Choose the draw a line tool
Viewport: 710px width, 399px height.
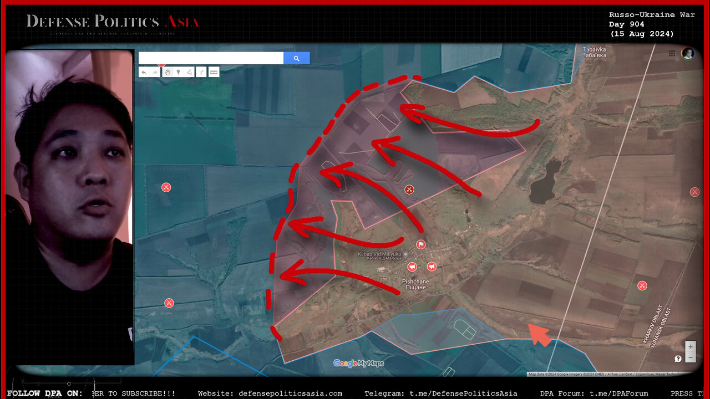click(x=189, y=72)
